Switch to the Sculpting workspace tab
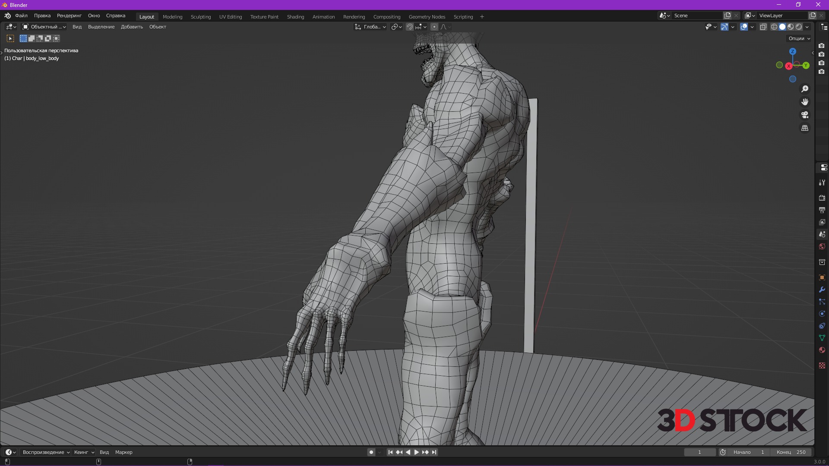Screen dimensions: 829x466 tap(201, 17)
